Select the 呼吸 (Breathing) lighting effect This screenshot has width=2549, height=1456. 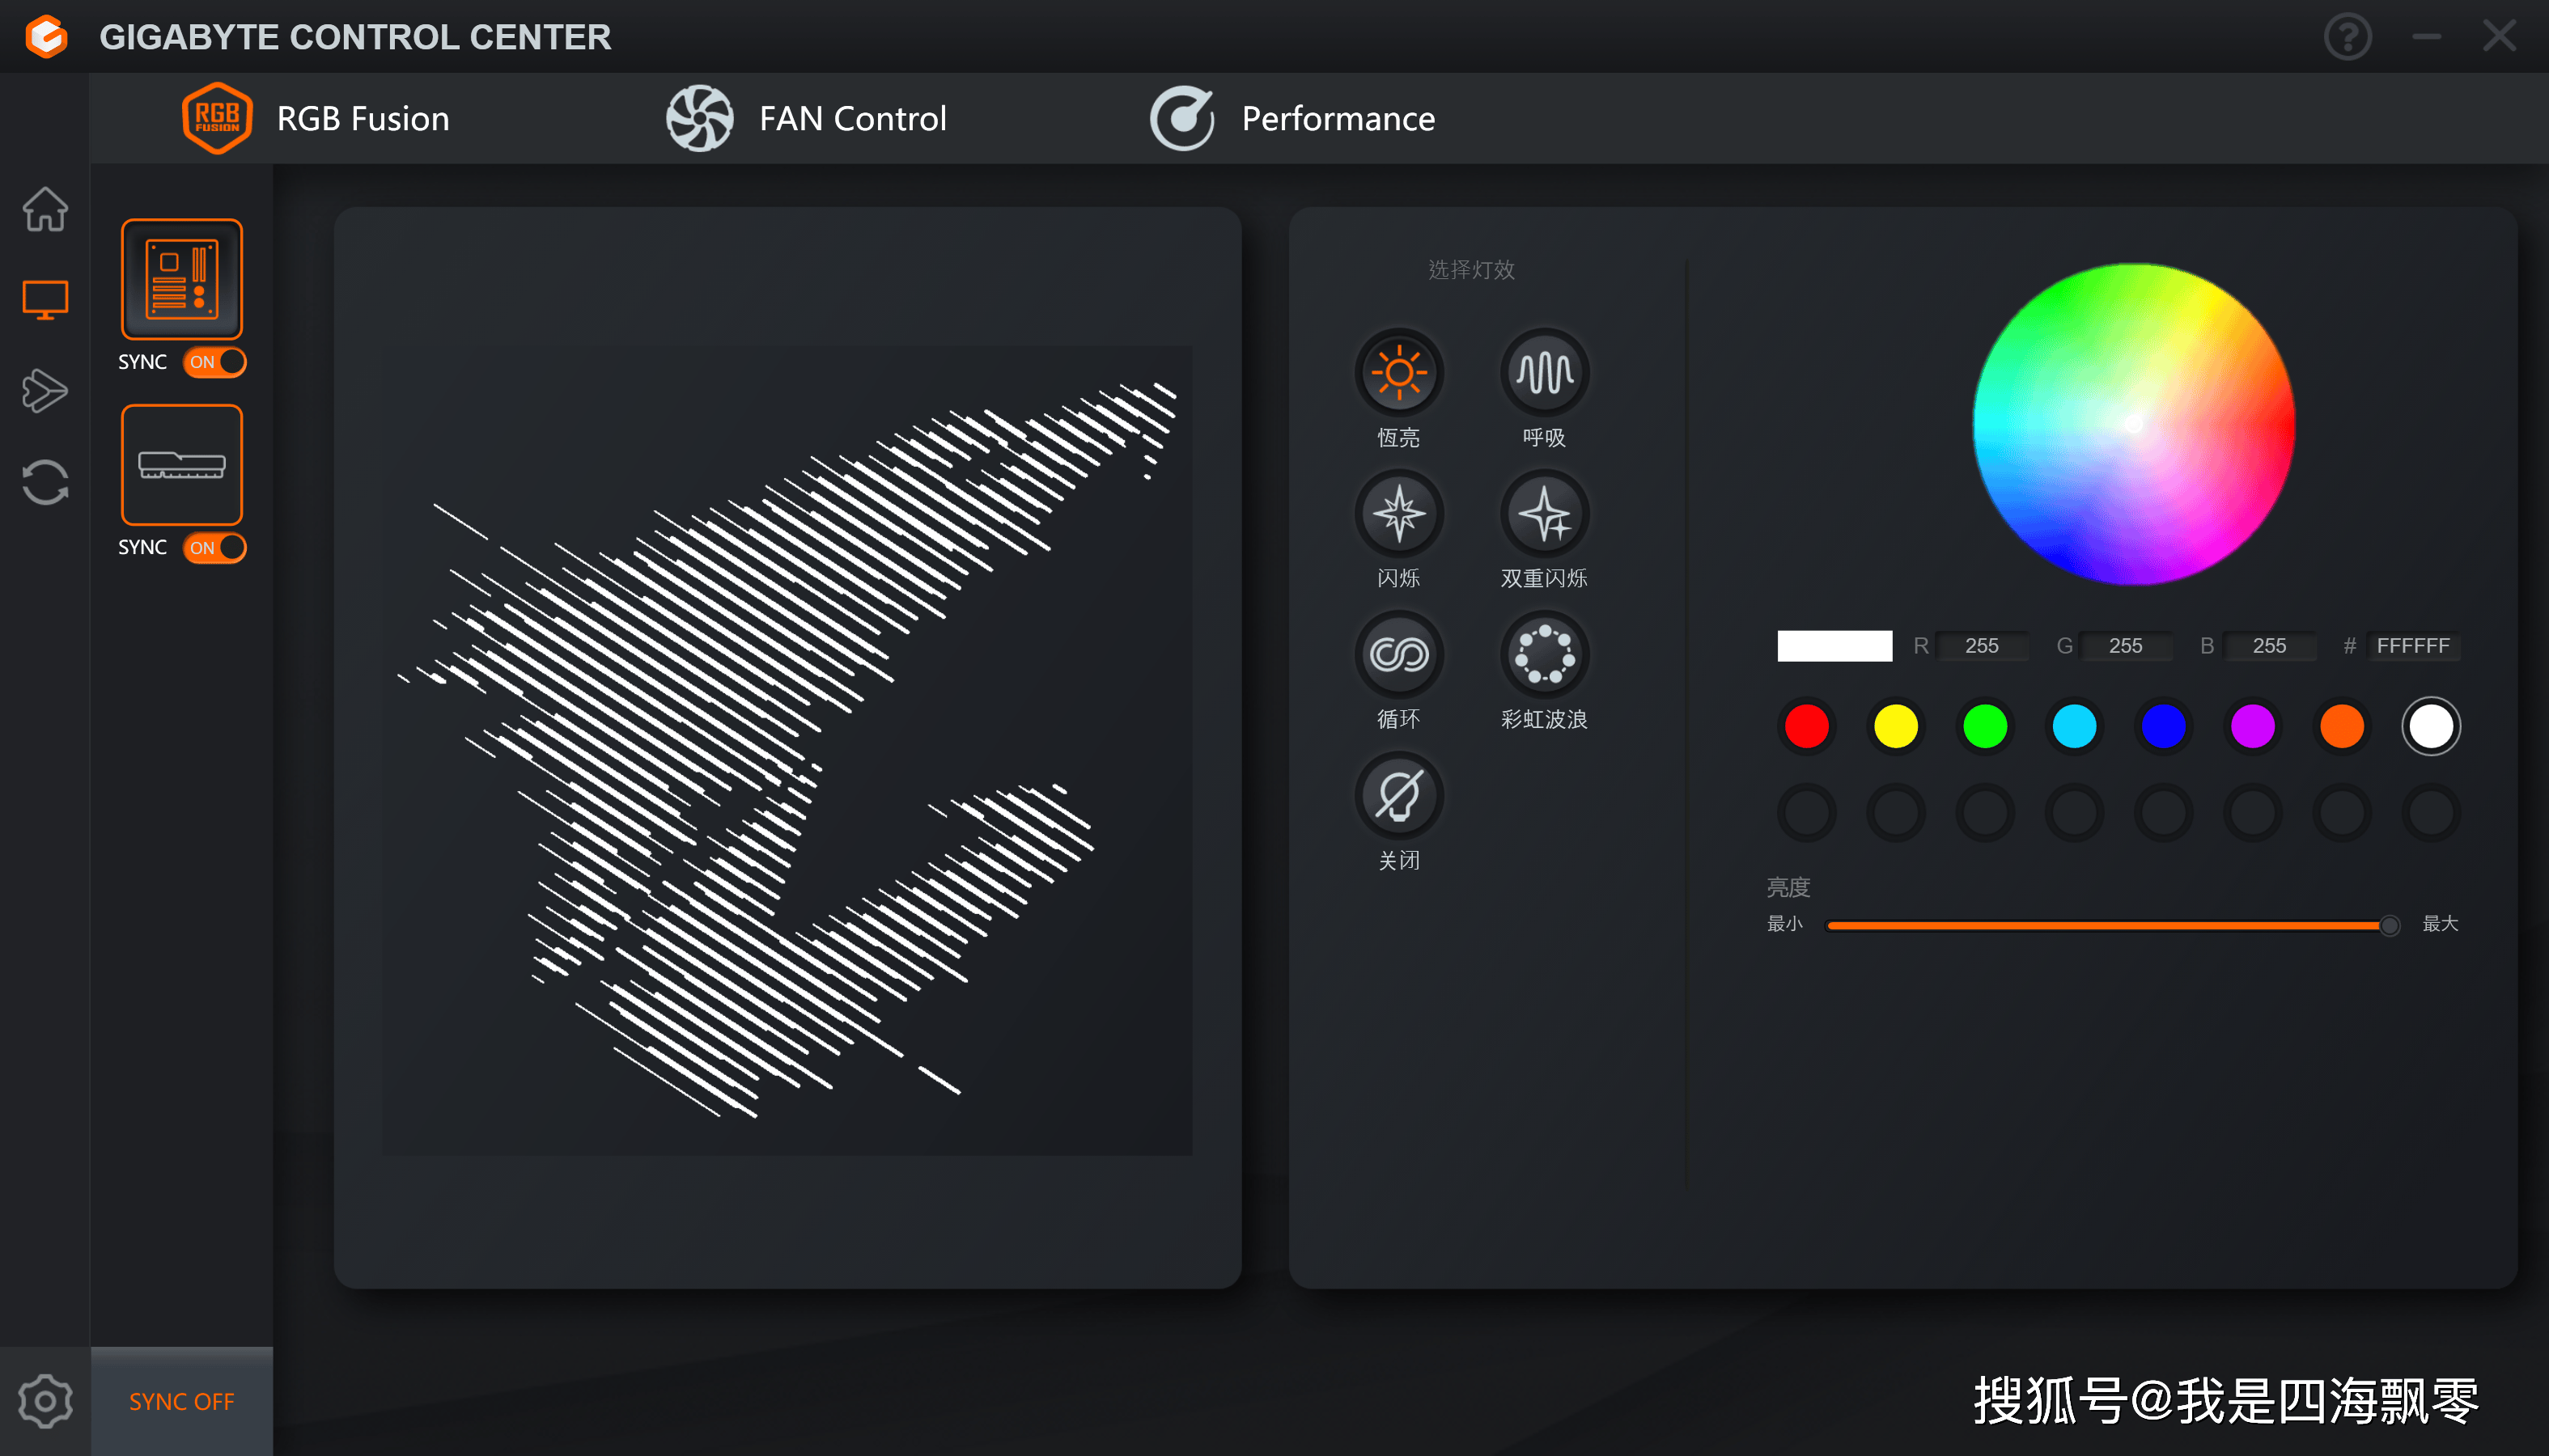pyautogui.click(x=1541, y=371)
